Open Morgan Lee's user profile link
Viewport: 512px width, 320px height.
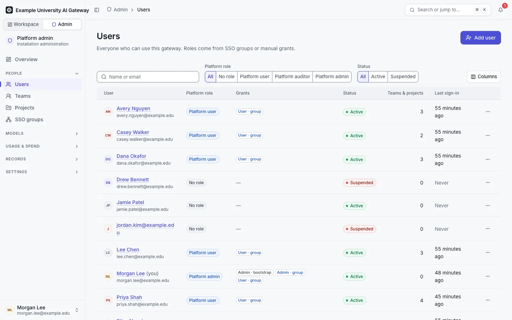(x=131, y=273)
